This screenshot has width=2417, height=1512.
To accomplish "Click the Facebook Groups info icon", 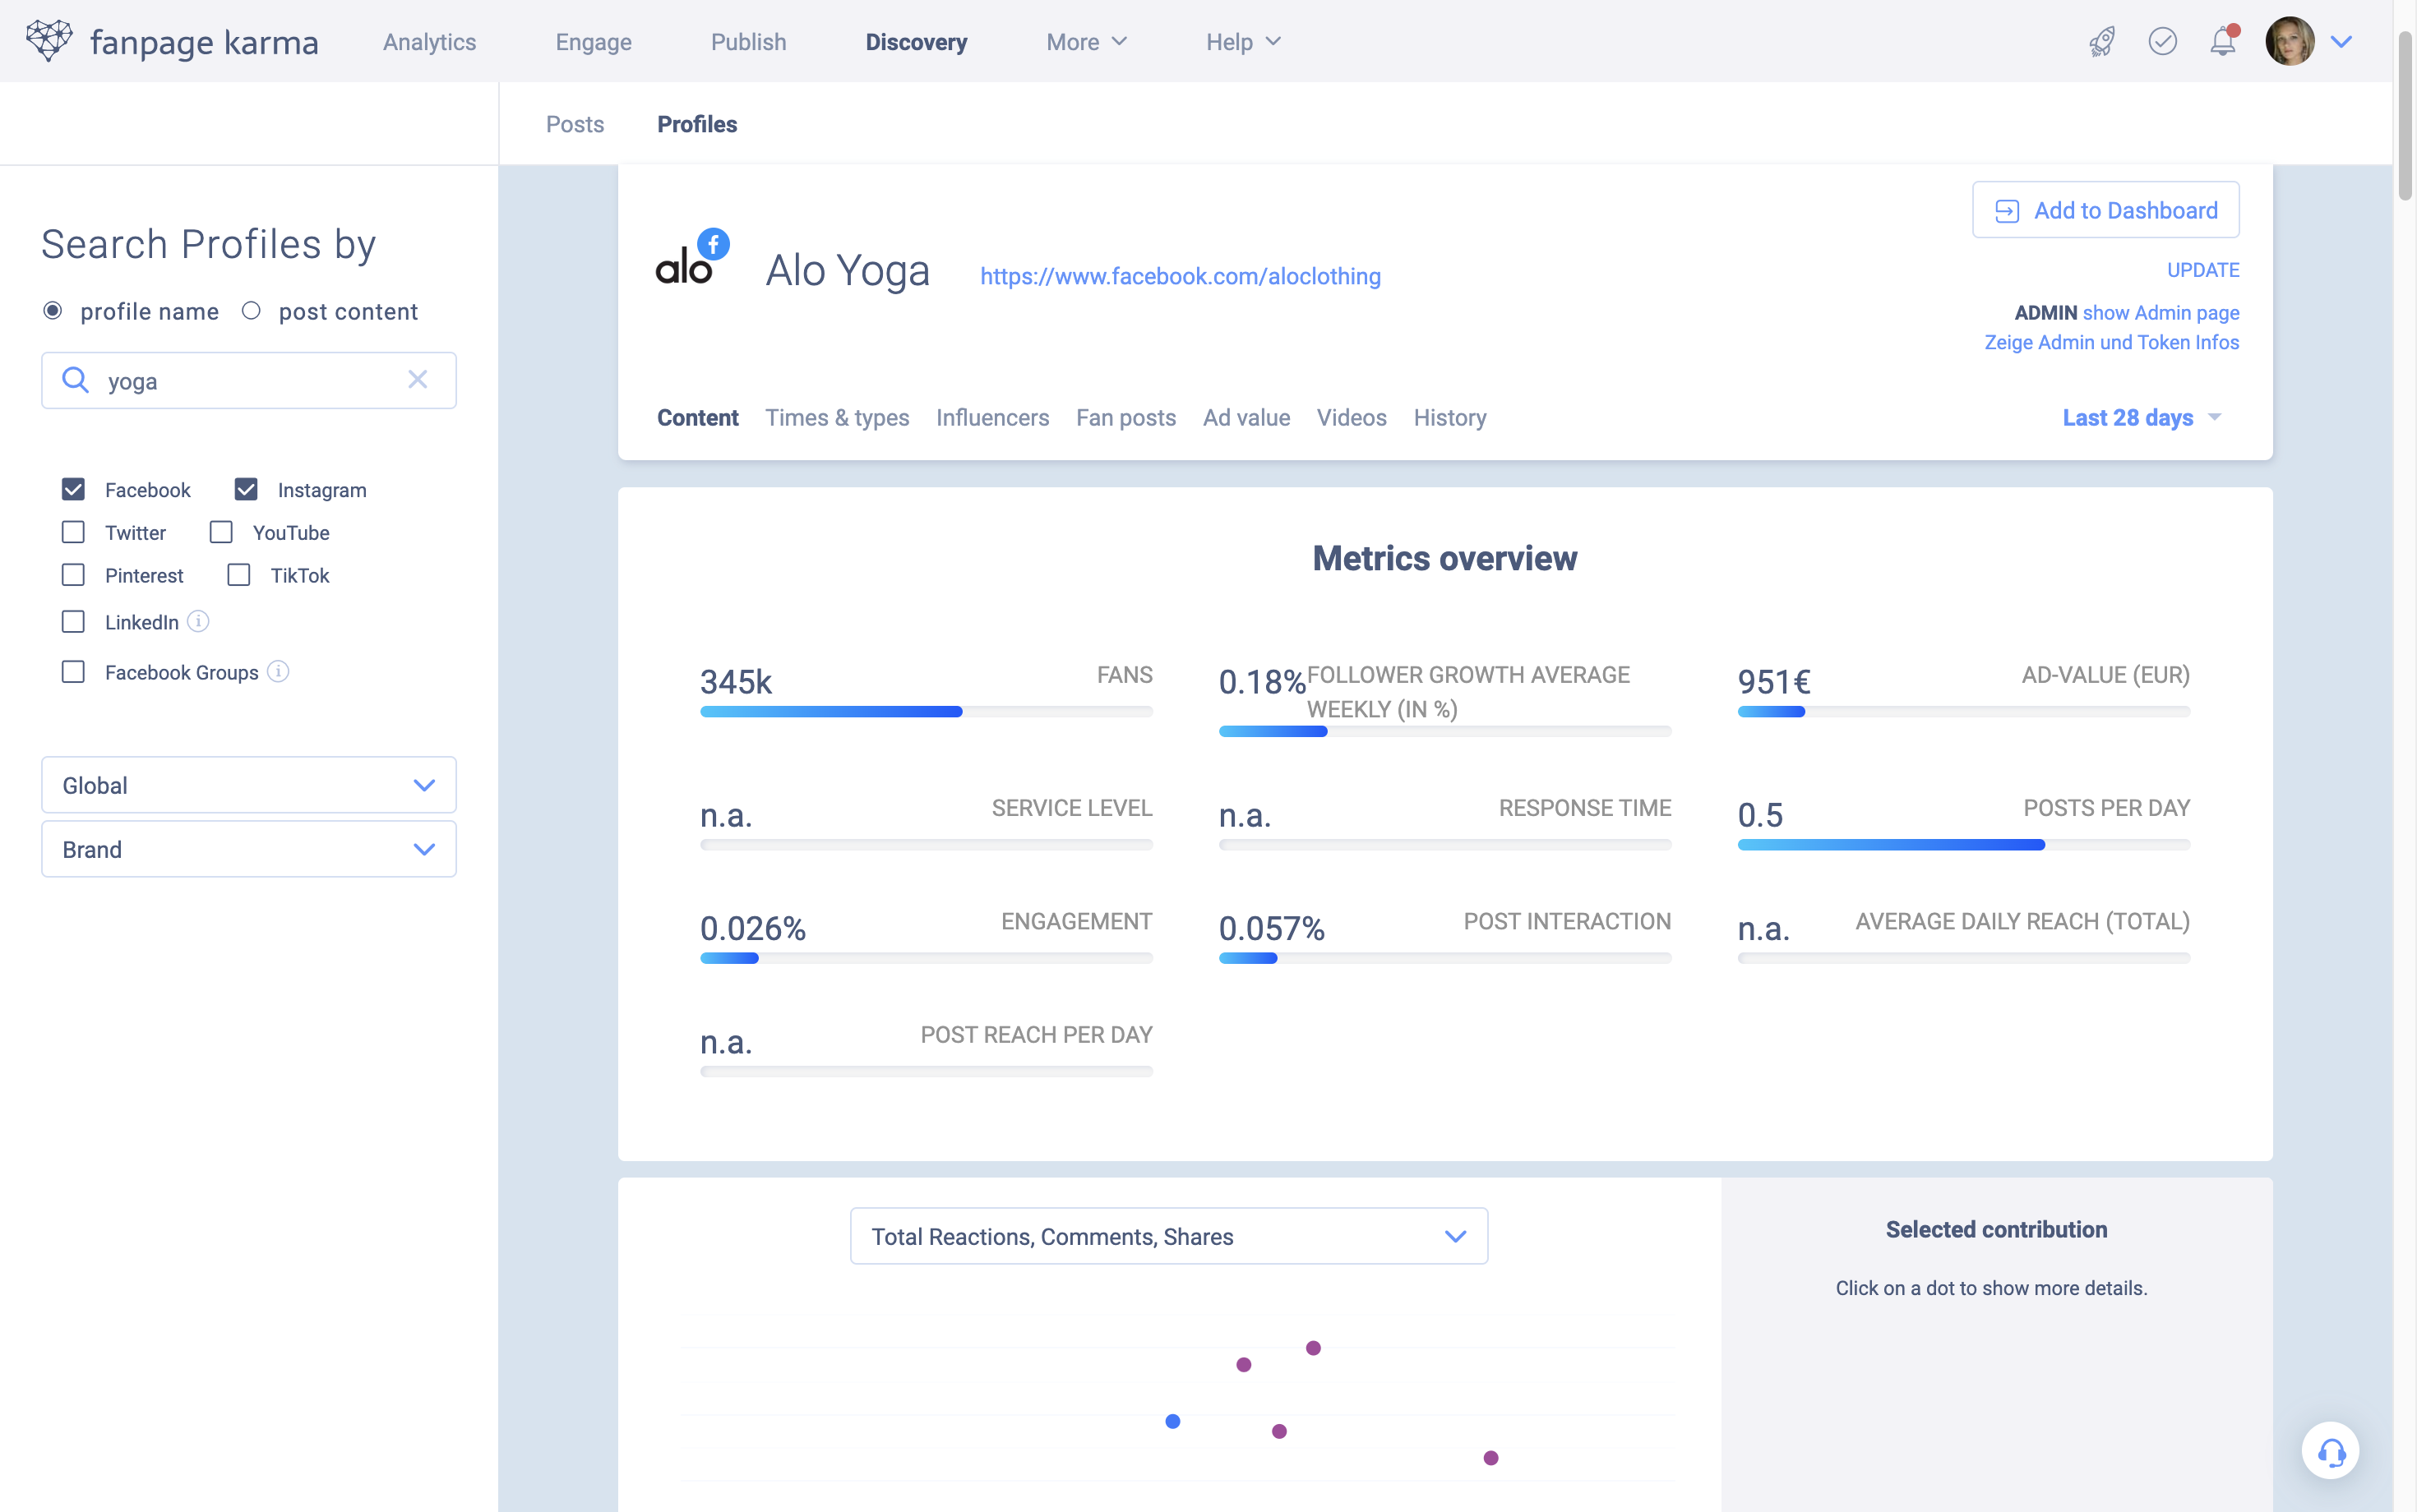I will pos(280,672).
